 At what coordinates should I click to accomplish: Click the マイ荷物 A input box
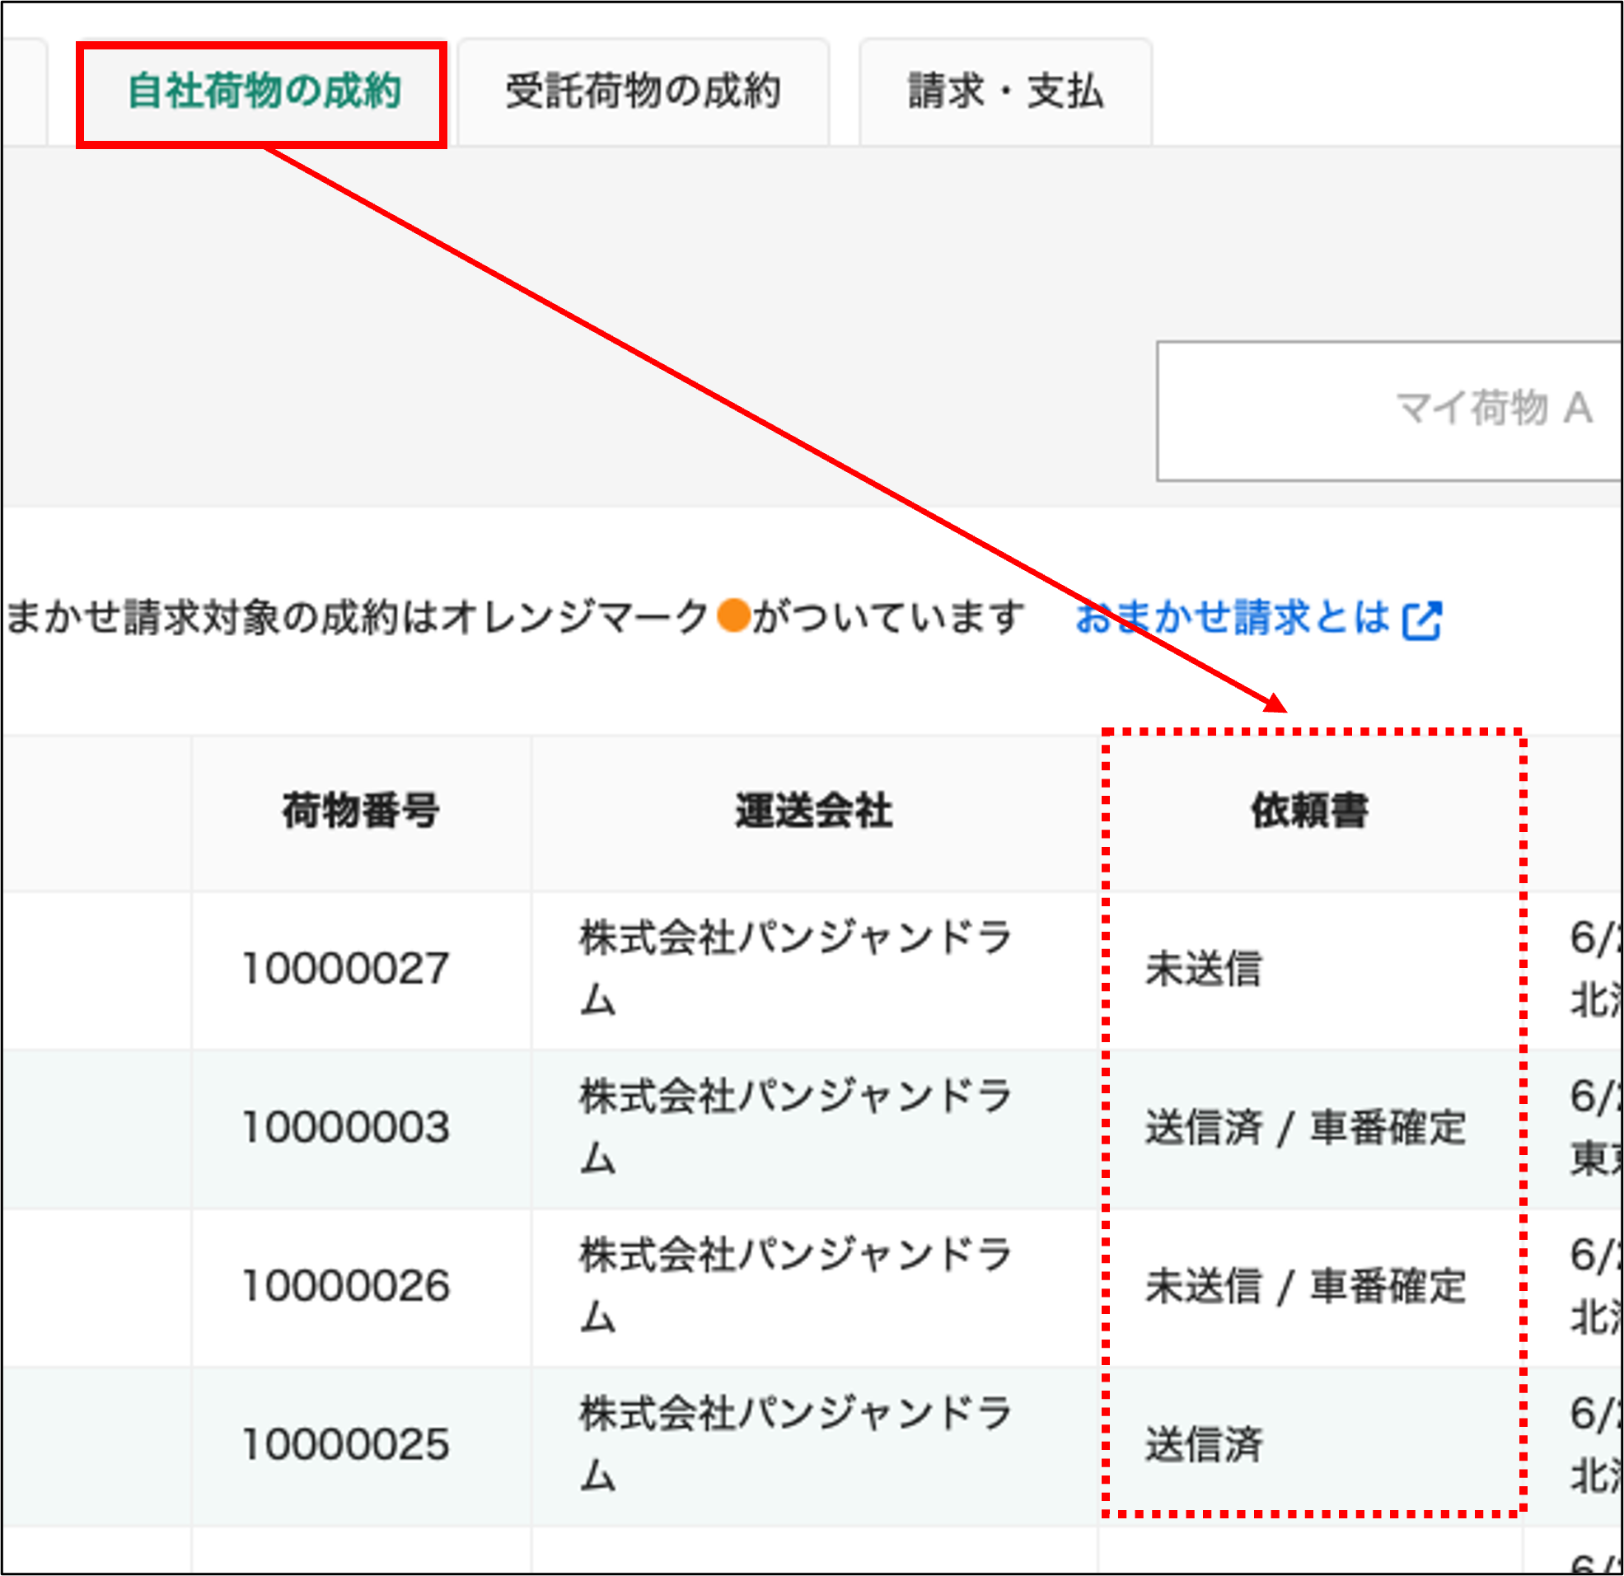tap(1389, 410)
